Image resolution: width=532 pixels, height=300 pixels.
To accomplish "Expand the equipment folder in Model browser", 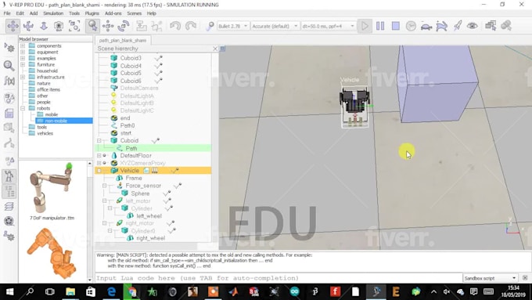I will point(23,52).
